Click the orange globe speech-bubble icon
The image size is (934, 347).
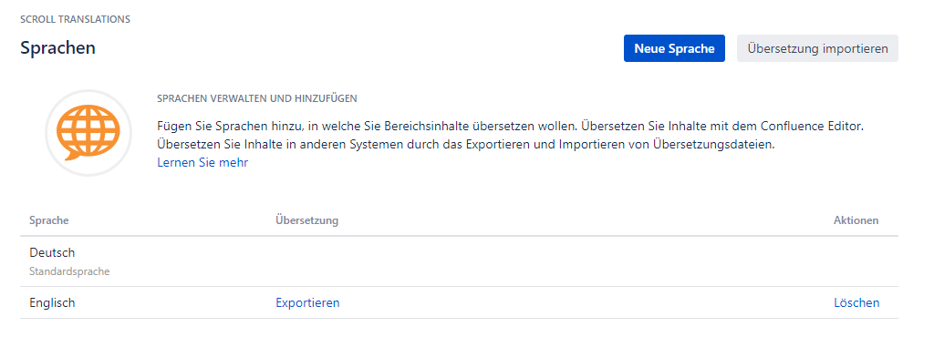click(88, 133)
